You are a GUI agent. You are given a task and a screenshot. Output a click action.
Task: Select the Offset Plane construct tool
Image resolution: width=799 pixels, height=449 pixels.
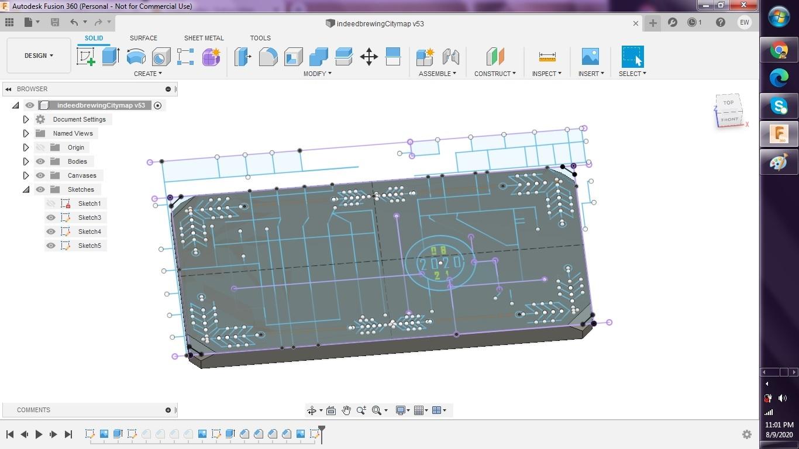click(495, 57)
